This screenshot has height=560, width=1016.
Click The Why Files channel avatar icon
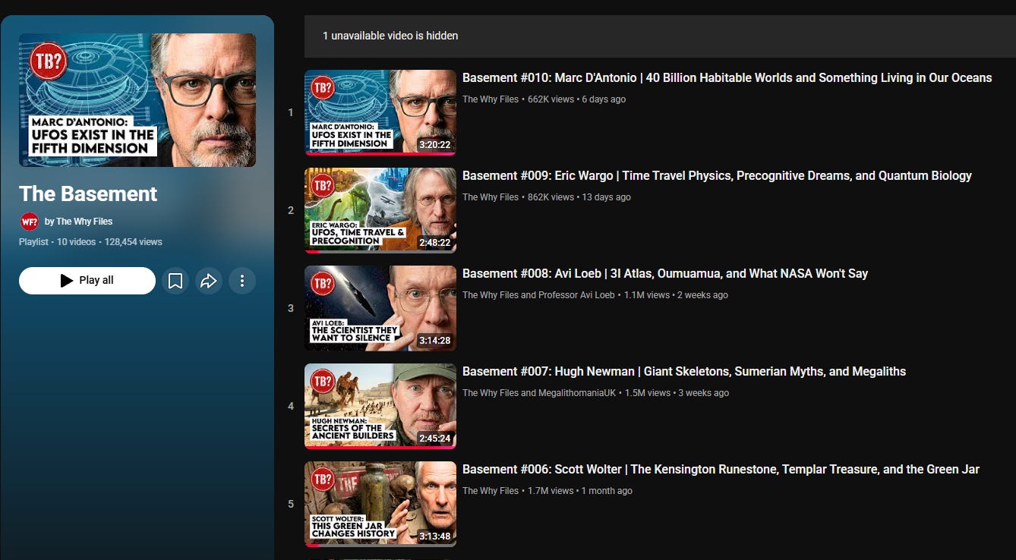[x=29, y=222]
